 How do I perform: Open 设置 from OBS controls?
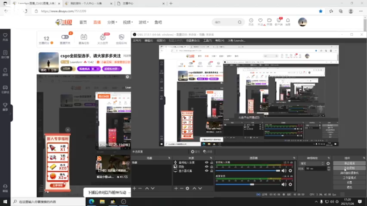350,183
